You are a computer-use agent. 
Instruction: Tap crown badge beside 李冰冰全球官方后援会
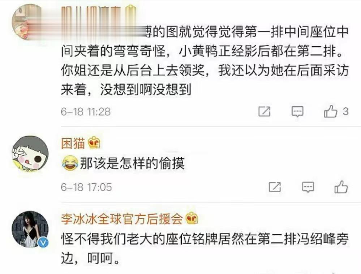[192, 218]
